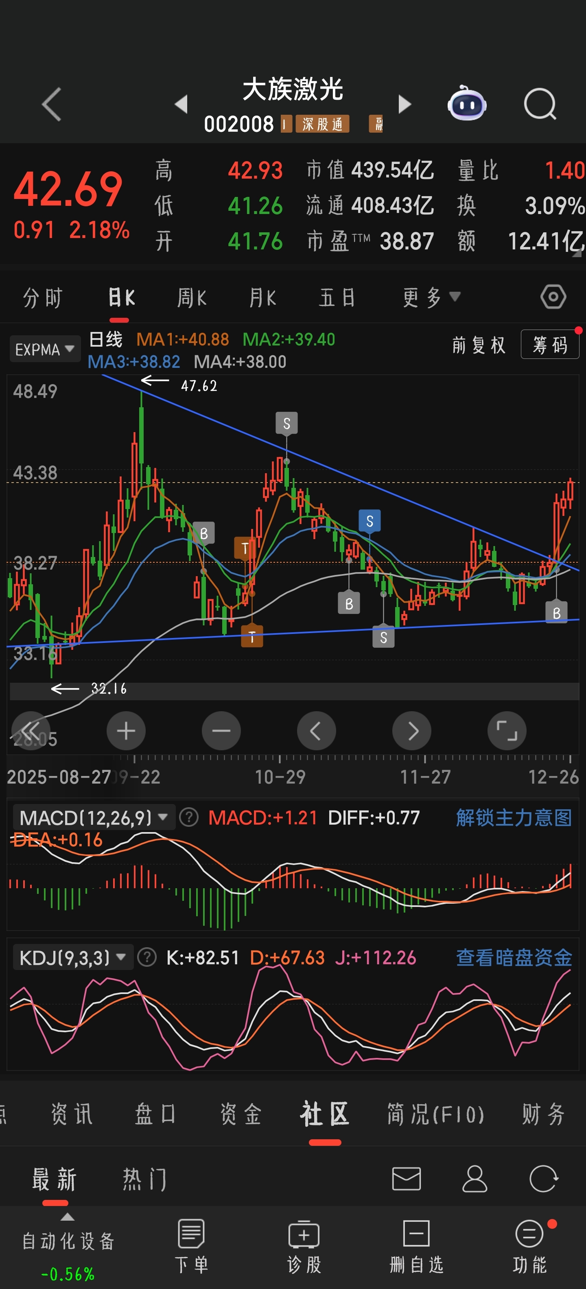
Task: Toggle 前复权 price adjustment mode
Action: tap(479, 345)
